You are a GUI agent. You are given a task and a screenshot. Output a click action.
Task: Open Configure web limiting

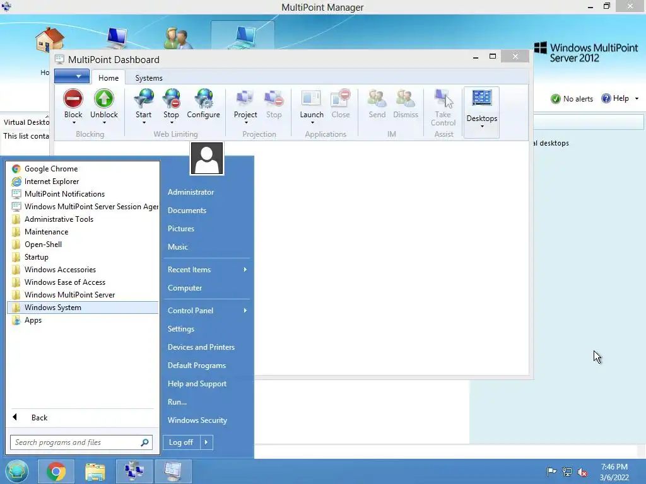point(204,99)
